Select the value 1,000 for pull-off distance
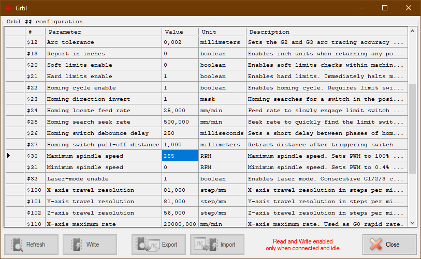Viewport: 421px width, 259px height. [180, 145]
